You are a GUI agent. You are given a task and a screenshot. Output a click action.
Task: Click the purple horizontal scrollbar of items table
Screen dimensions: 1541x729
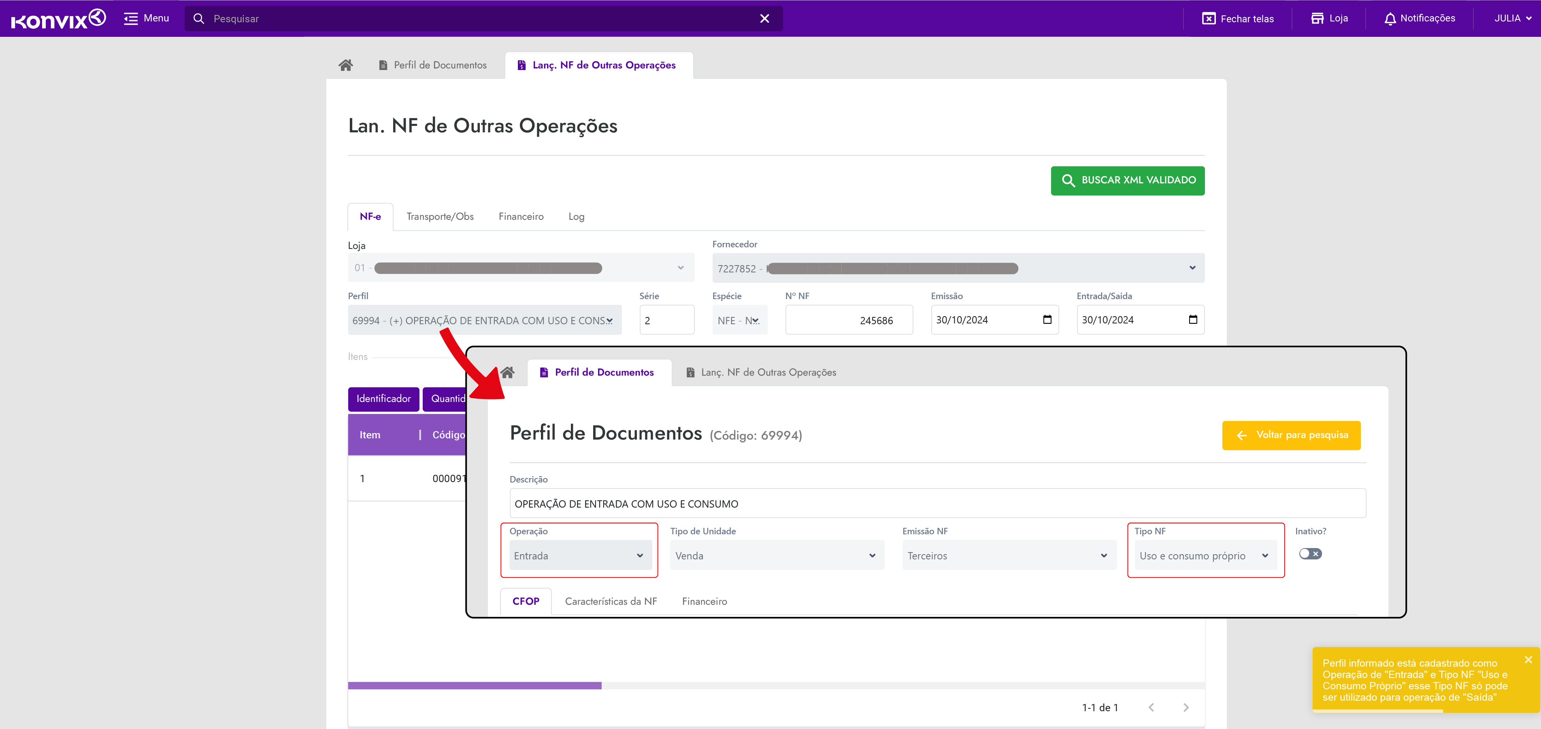pyautogui.click(x=475, y=685)
